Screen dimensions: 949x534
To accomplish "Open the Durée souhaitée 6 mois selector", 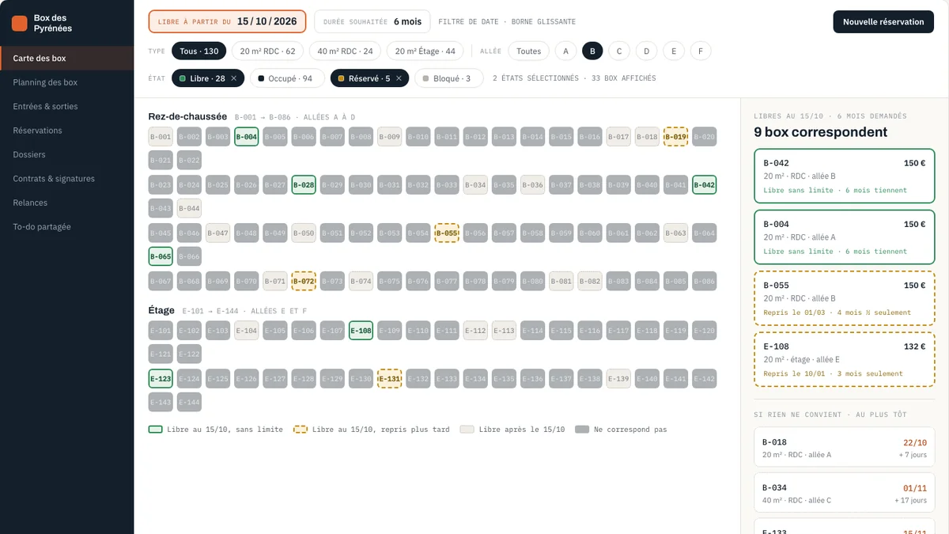I will [x=372, y=22].
